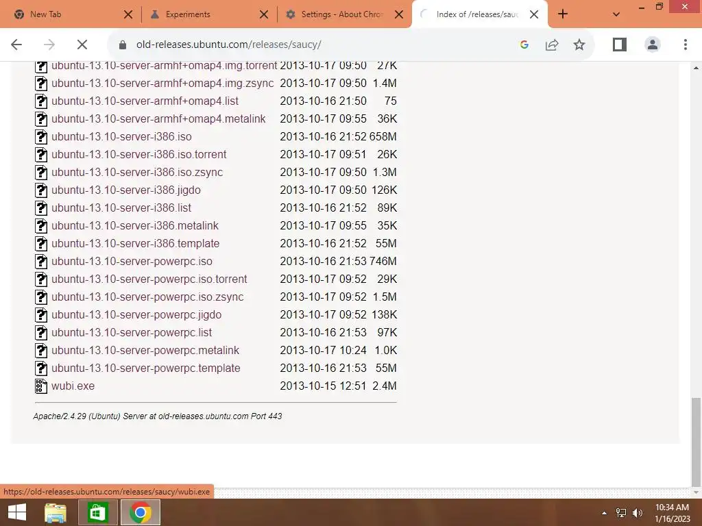Open ubuntu-13.10-server-i386.iso.zsync link
This screenshot has width=702, height=526.
tap(137, 172)
